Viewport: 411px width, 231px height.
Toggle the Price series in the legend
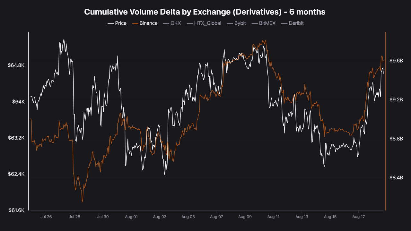coord(117,23)
